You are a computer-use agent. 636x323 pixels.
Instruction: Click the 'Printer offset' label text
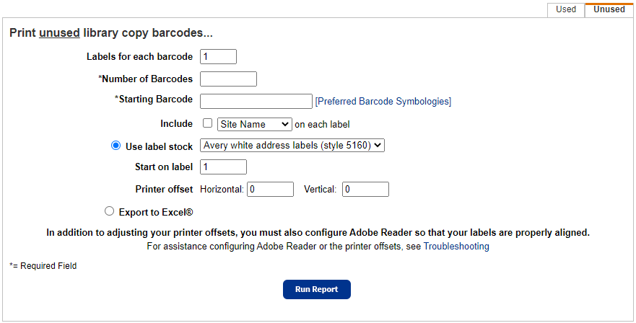(164, 190)
